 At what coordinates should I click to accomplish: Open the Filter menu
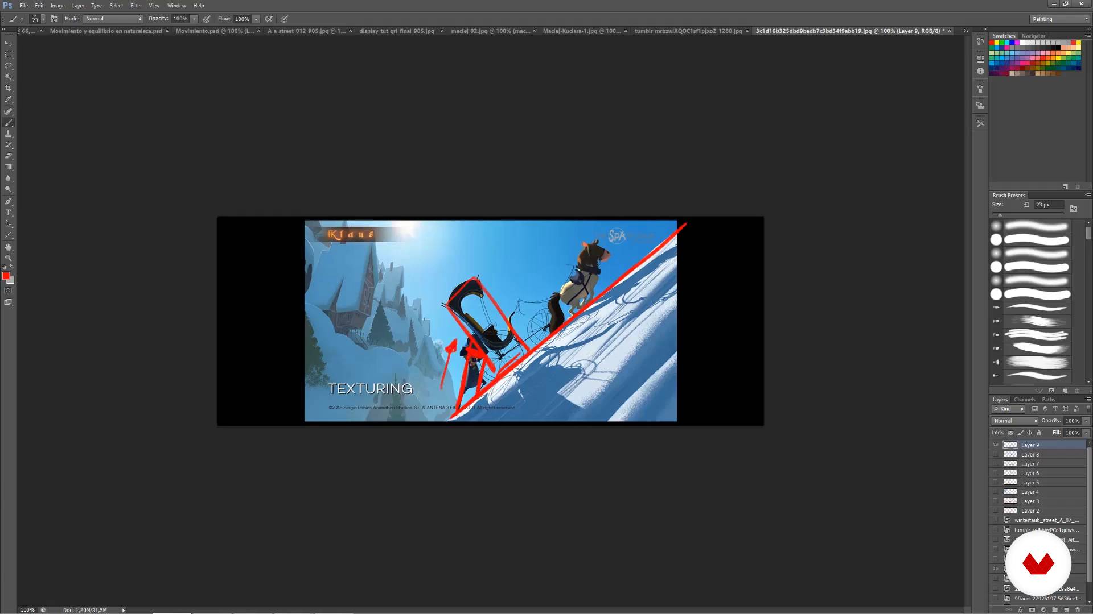click(135, 6)
